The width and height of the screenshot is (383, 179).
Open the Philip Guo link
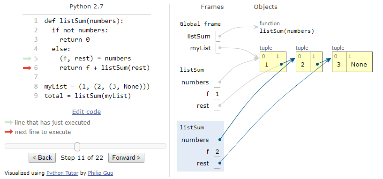(100, 173)
